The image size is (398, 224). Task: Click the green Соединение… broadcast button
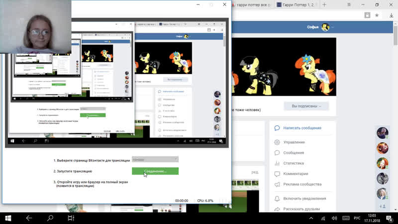[155, 171]
